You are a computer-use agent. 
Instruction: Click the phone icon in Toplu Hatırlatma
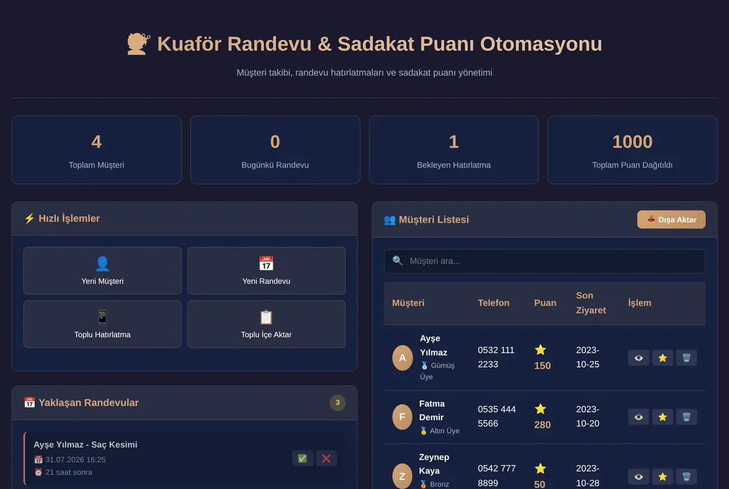(102, 317)
